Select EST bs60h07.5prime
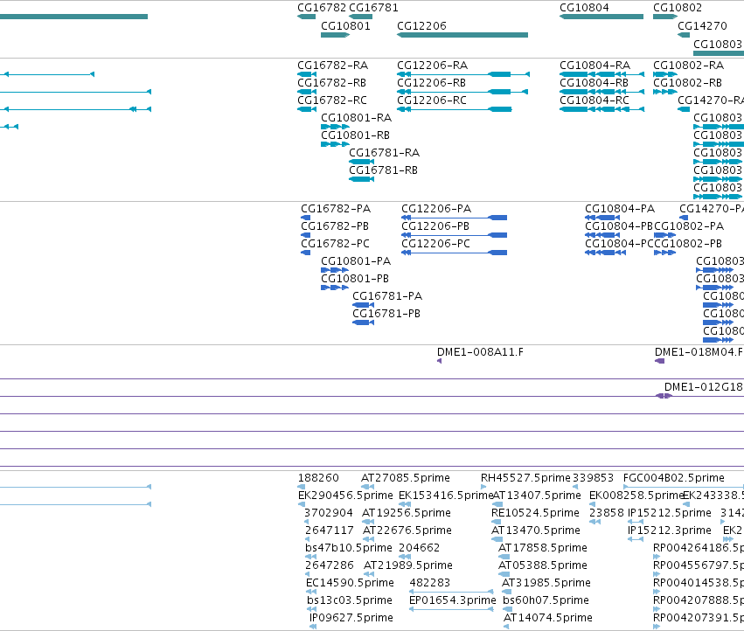 point(546,601)
